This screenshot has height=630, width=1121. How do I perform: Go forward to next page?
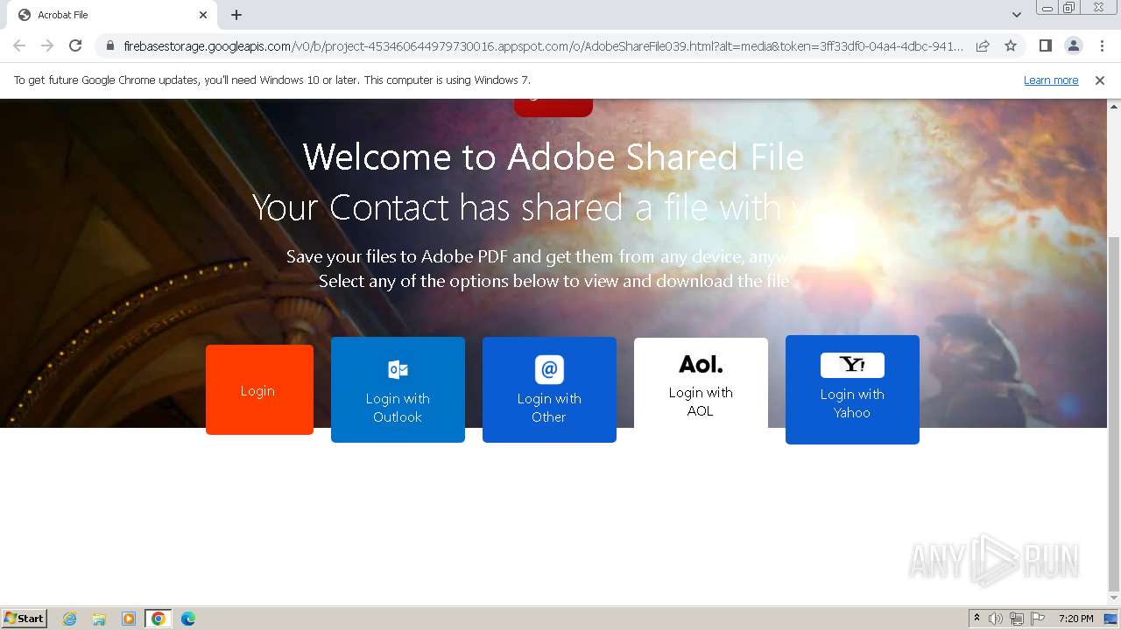(x=47, y=45)
